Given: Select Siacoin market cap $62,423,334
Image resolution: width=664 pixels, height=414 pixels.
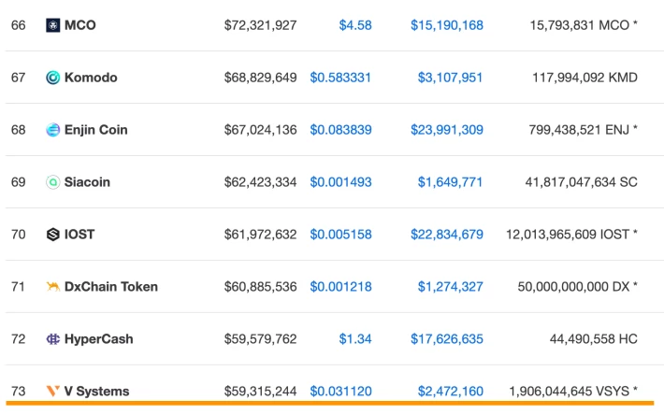Looking at the screenshot, I should (x=260, y=182).
